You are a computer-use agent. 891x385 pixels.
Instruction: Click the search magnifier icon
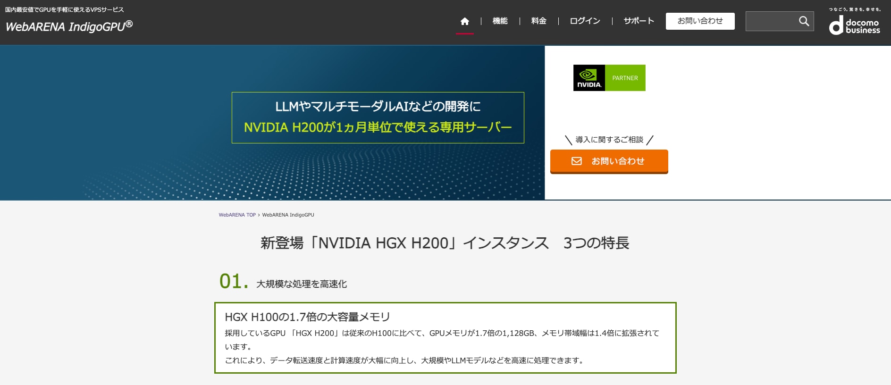804,21
